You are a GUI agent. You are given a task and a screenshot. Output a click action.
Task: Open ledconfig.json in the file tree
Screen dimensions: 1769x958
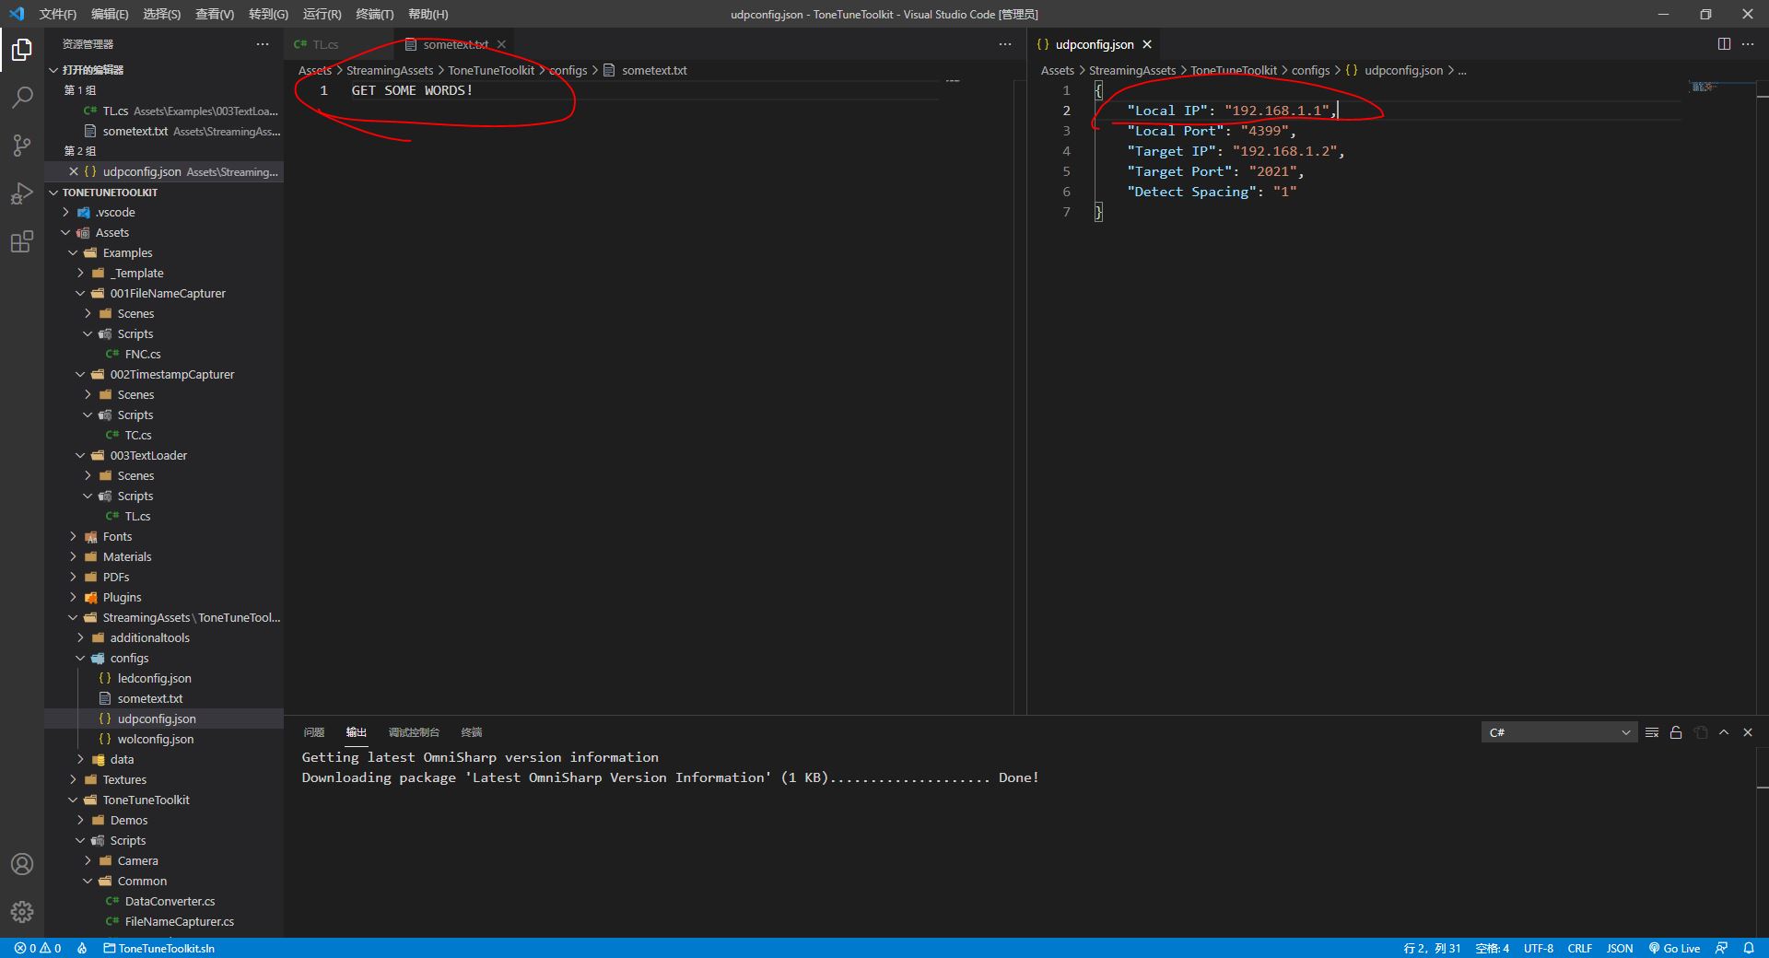click(x=164, y=678)
